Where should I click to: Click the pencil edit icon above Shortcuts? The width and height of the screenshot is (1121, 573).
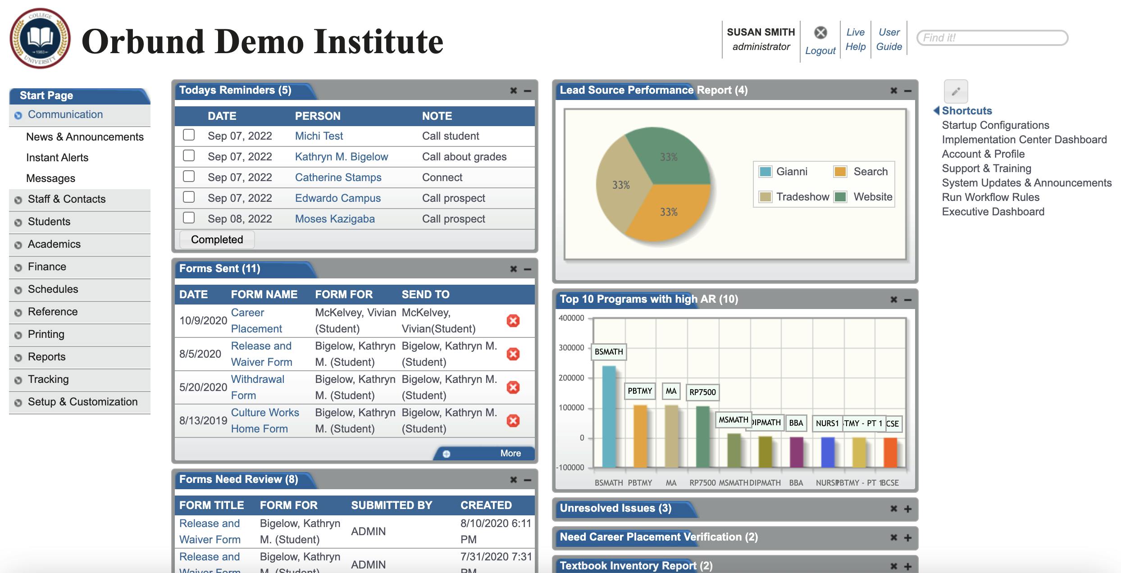coord(956,92)
